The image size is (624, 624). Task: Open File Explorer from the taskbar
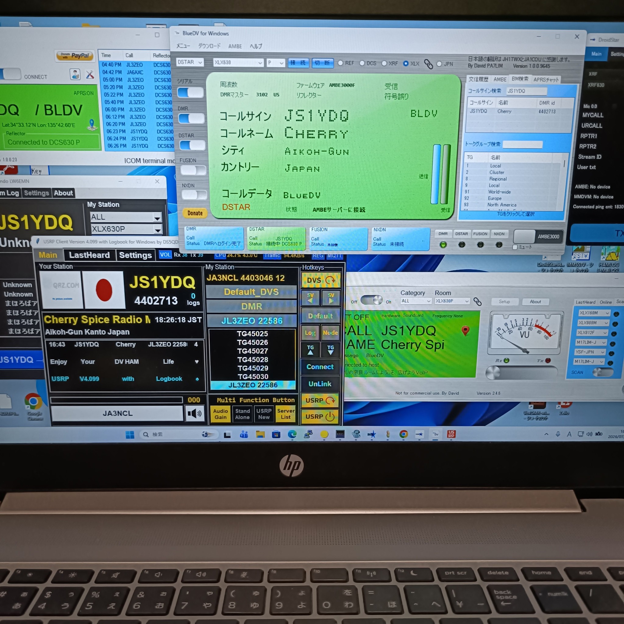(260, 434)
